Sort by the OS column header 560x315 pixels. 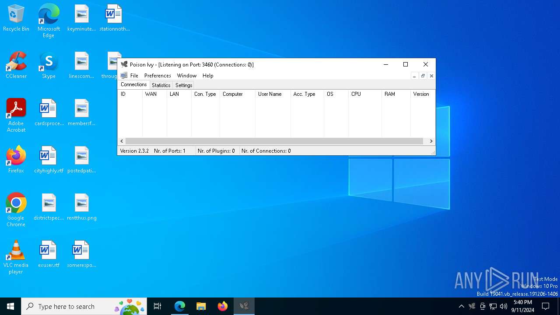pos(336,94)
